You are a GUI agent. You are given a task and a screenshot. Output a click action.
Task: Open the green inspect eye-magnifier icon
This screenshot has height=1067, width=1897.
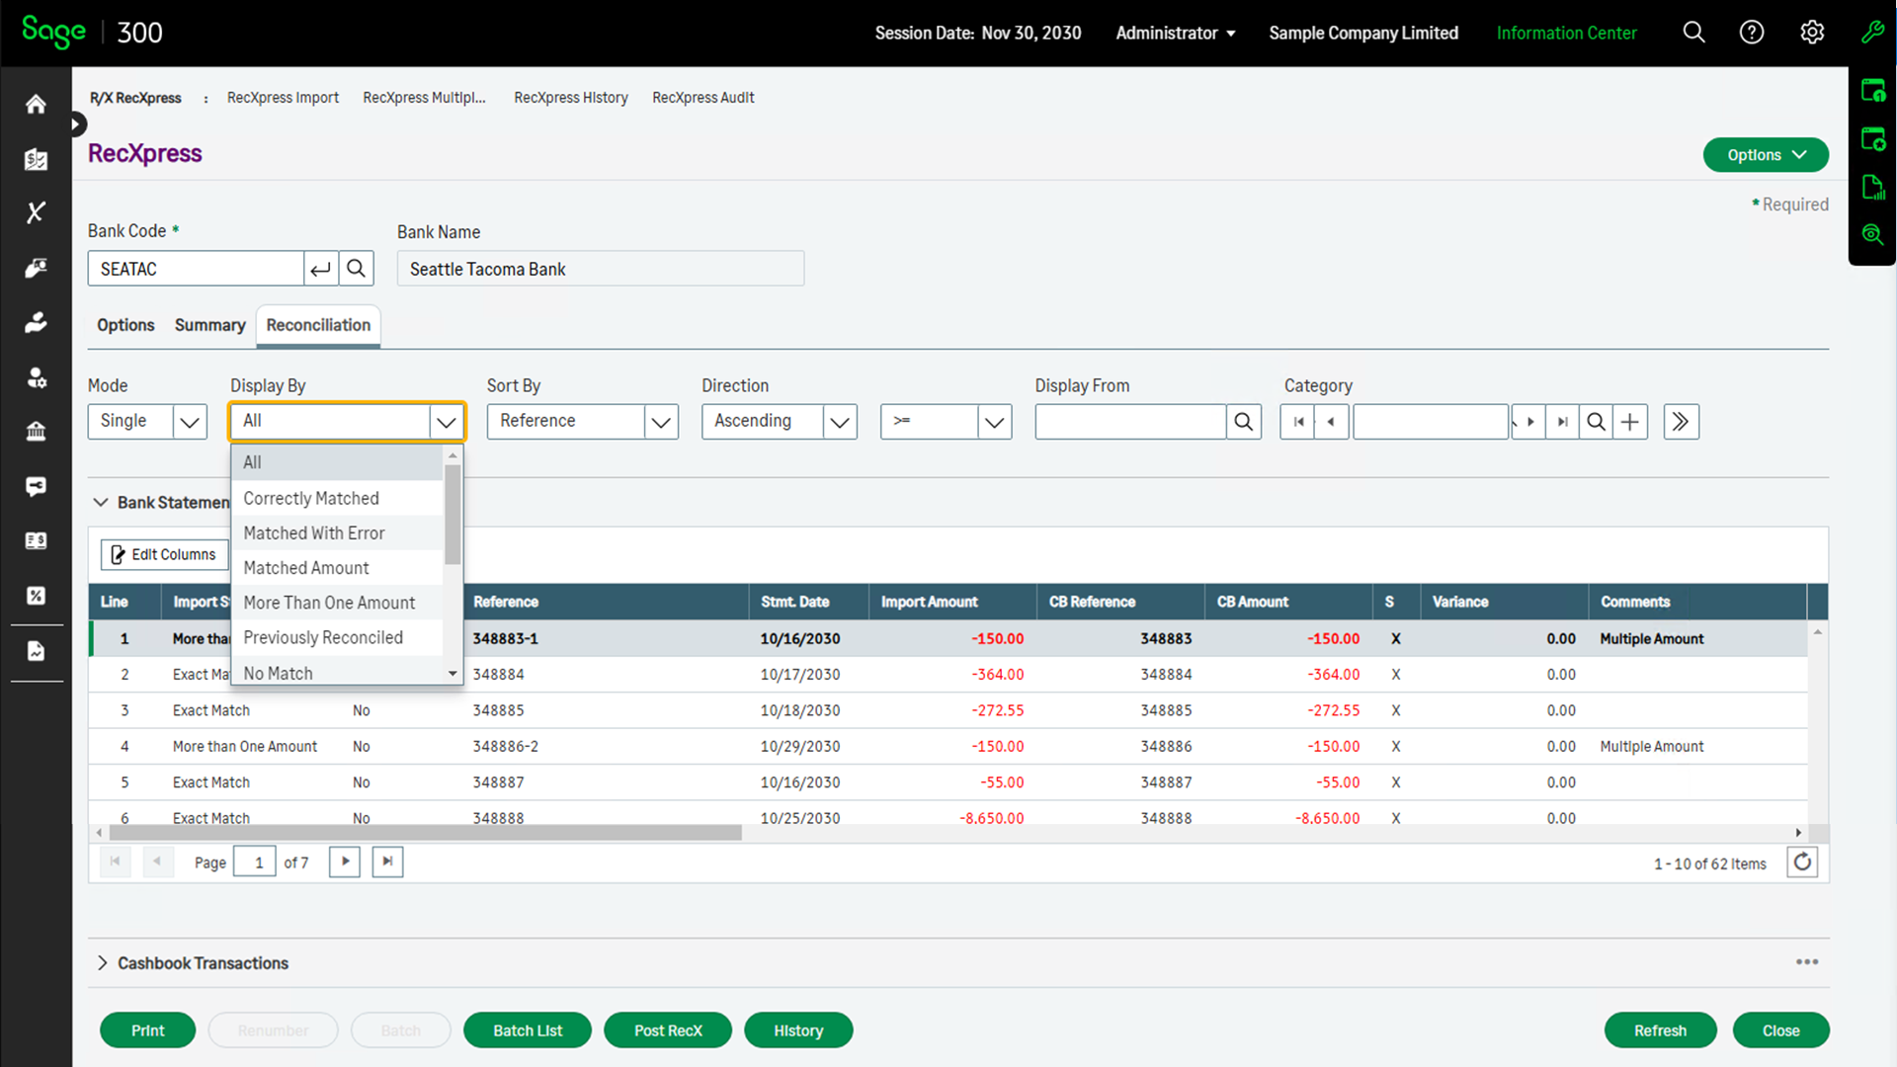tap(1873, 235)
